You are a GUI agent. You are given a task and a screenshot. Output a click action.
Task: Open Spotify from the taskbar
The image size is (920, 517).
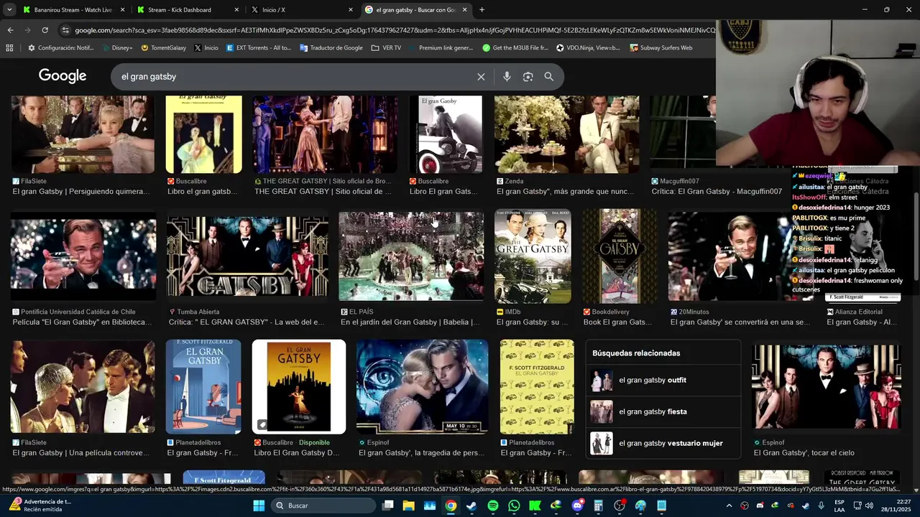[492, 506]
